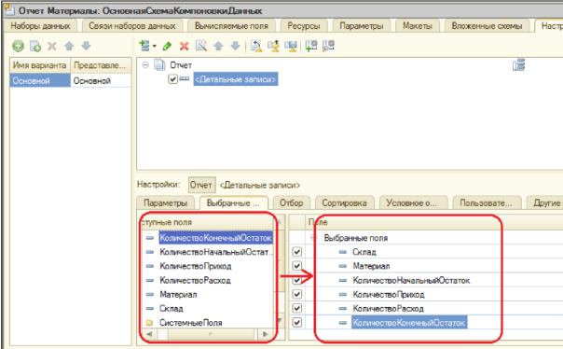The height and width of the screenshot is (349, 563).
Task: Click move variant up arrow
Action: 69,46
